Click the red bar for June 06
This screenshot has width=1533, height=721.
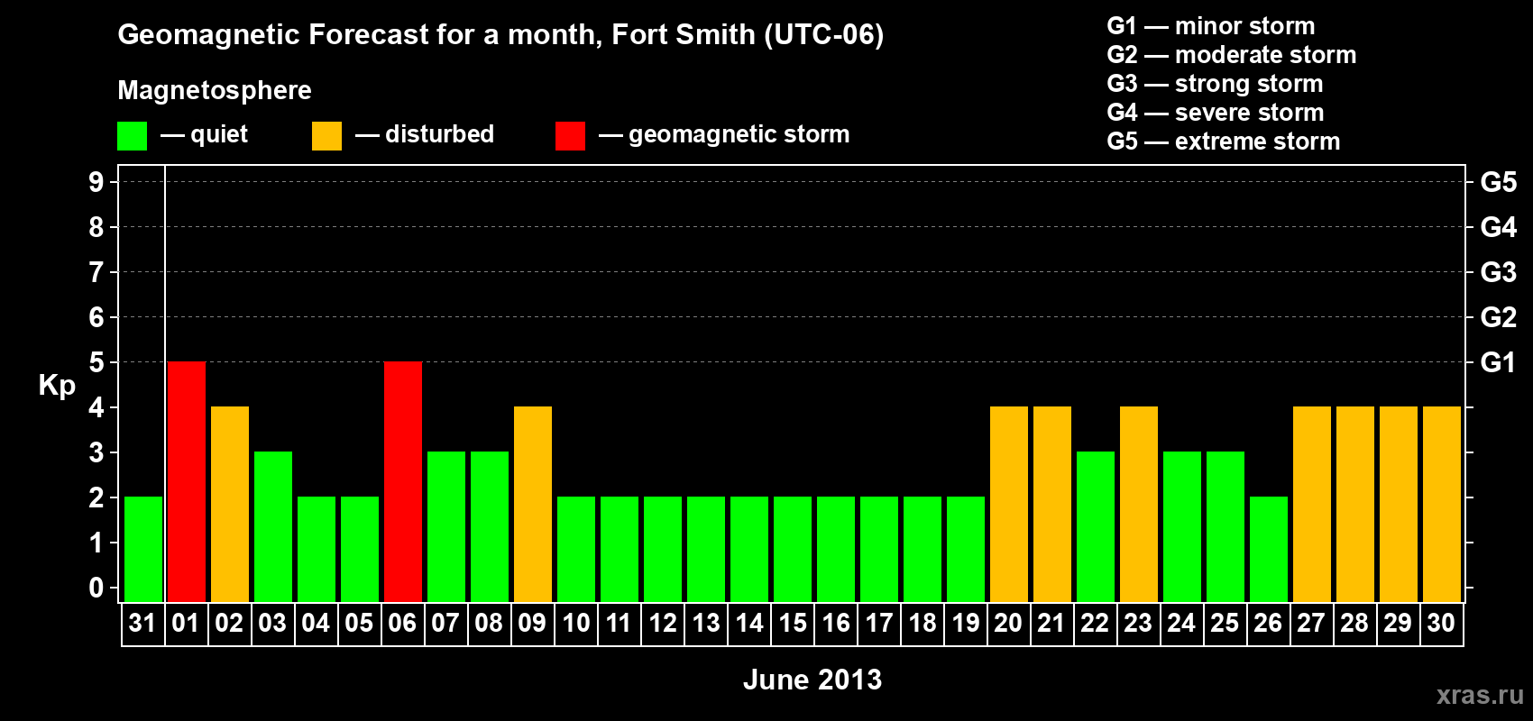click(x=403, y=481)
